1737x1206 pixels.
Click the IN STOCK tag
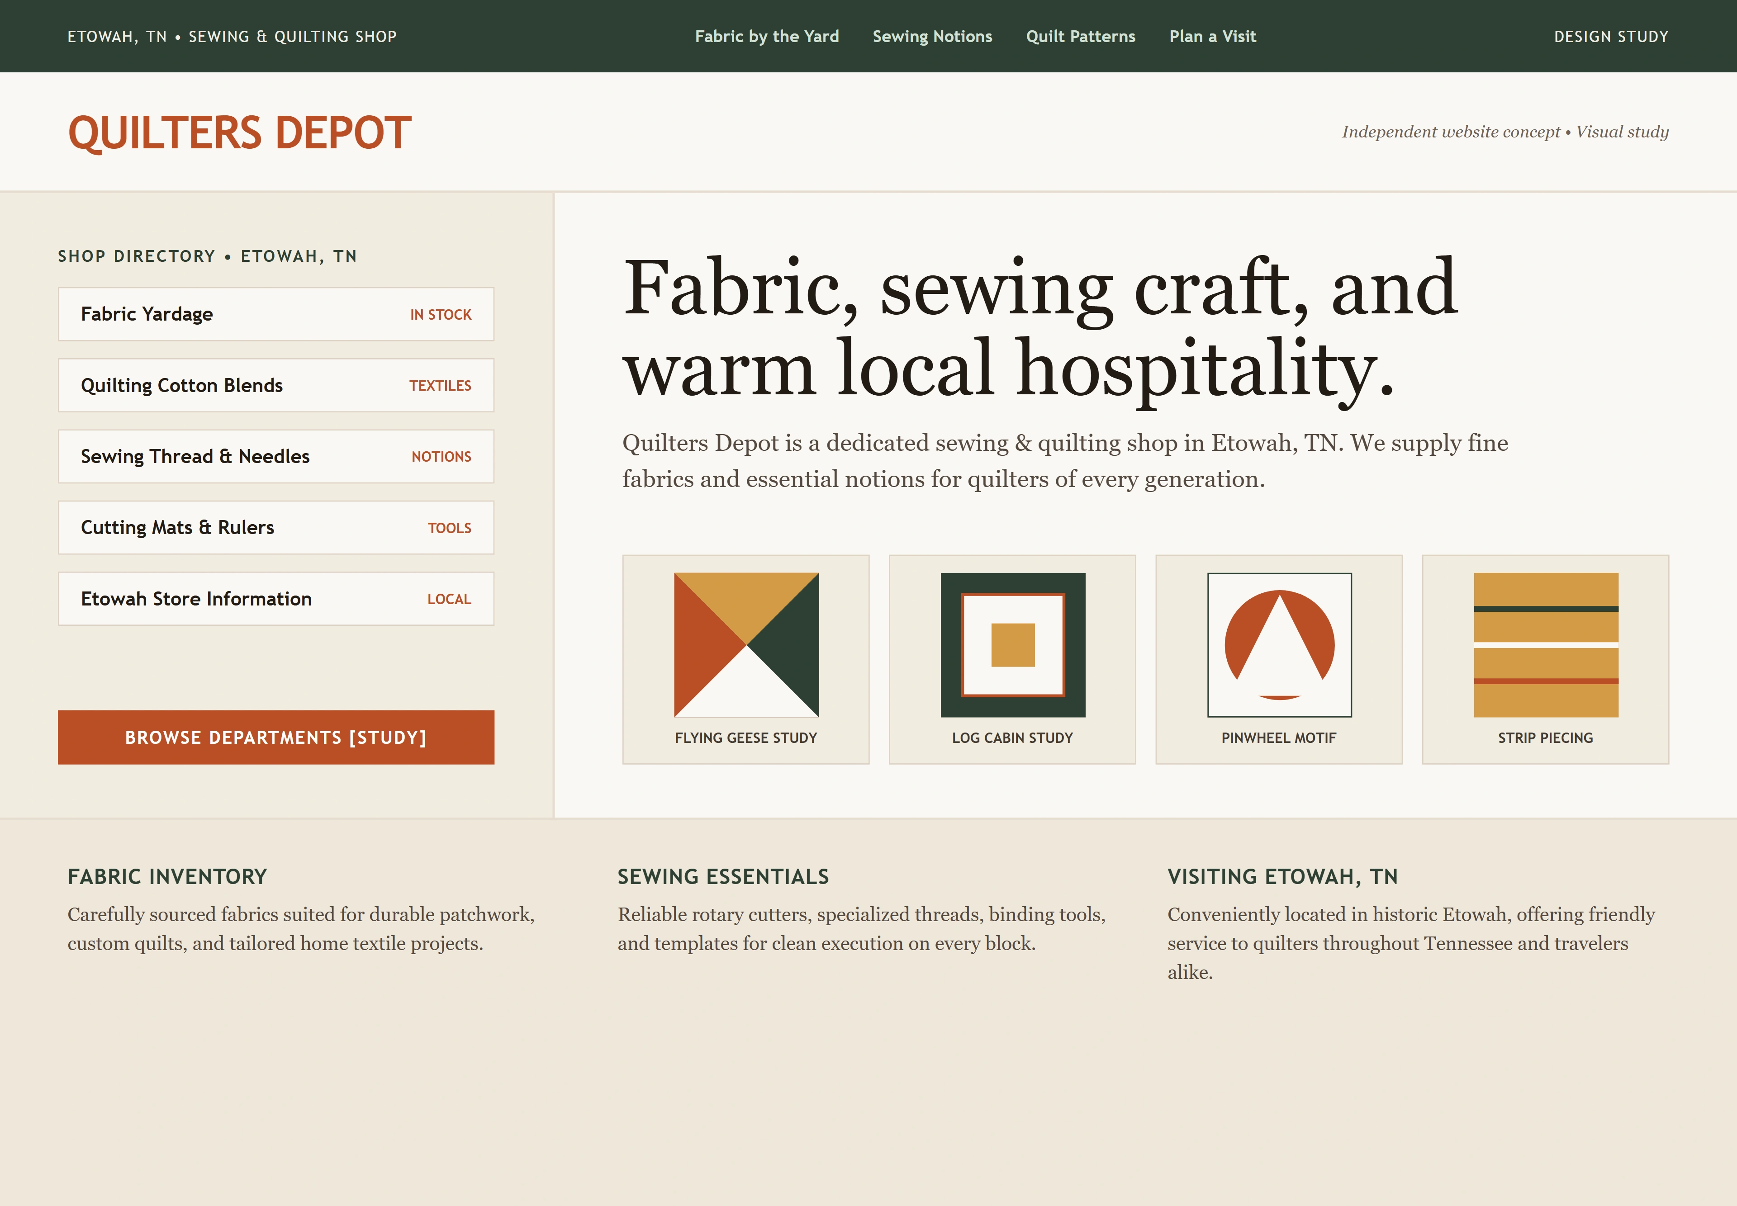[441, 314]
